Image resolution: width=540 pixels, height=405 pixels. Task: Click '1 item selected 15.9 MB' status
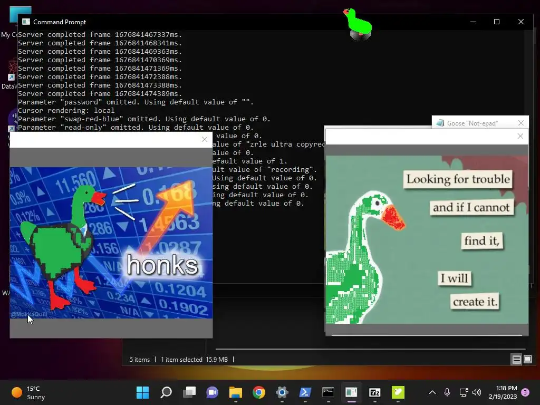pos(194,360)
